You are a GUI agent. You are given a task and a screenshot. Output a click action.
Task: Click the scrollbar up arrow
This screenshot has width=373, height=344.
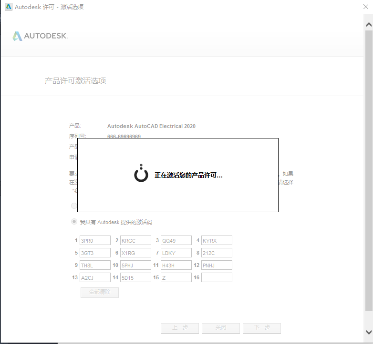[x=369, y=24]
